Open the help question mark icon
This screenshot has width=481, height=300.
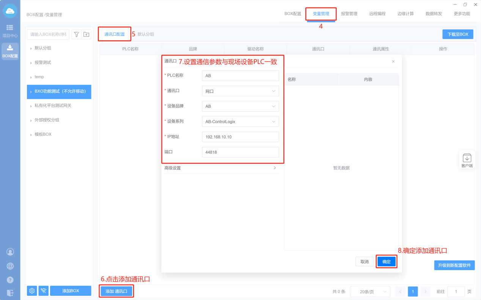click(x=10, y=280)
